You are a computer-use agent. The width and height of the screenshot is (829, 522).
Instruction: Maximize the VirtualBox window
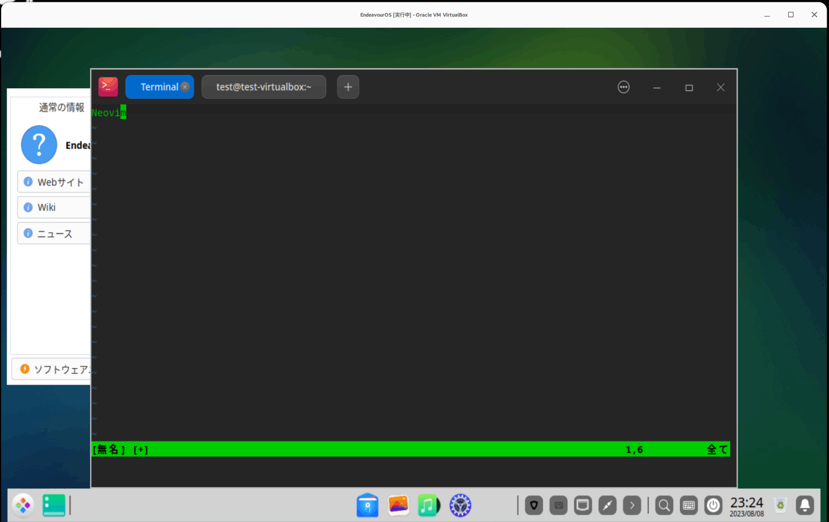point(791,15)
